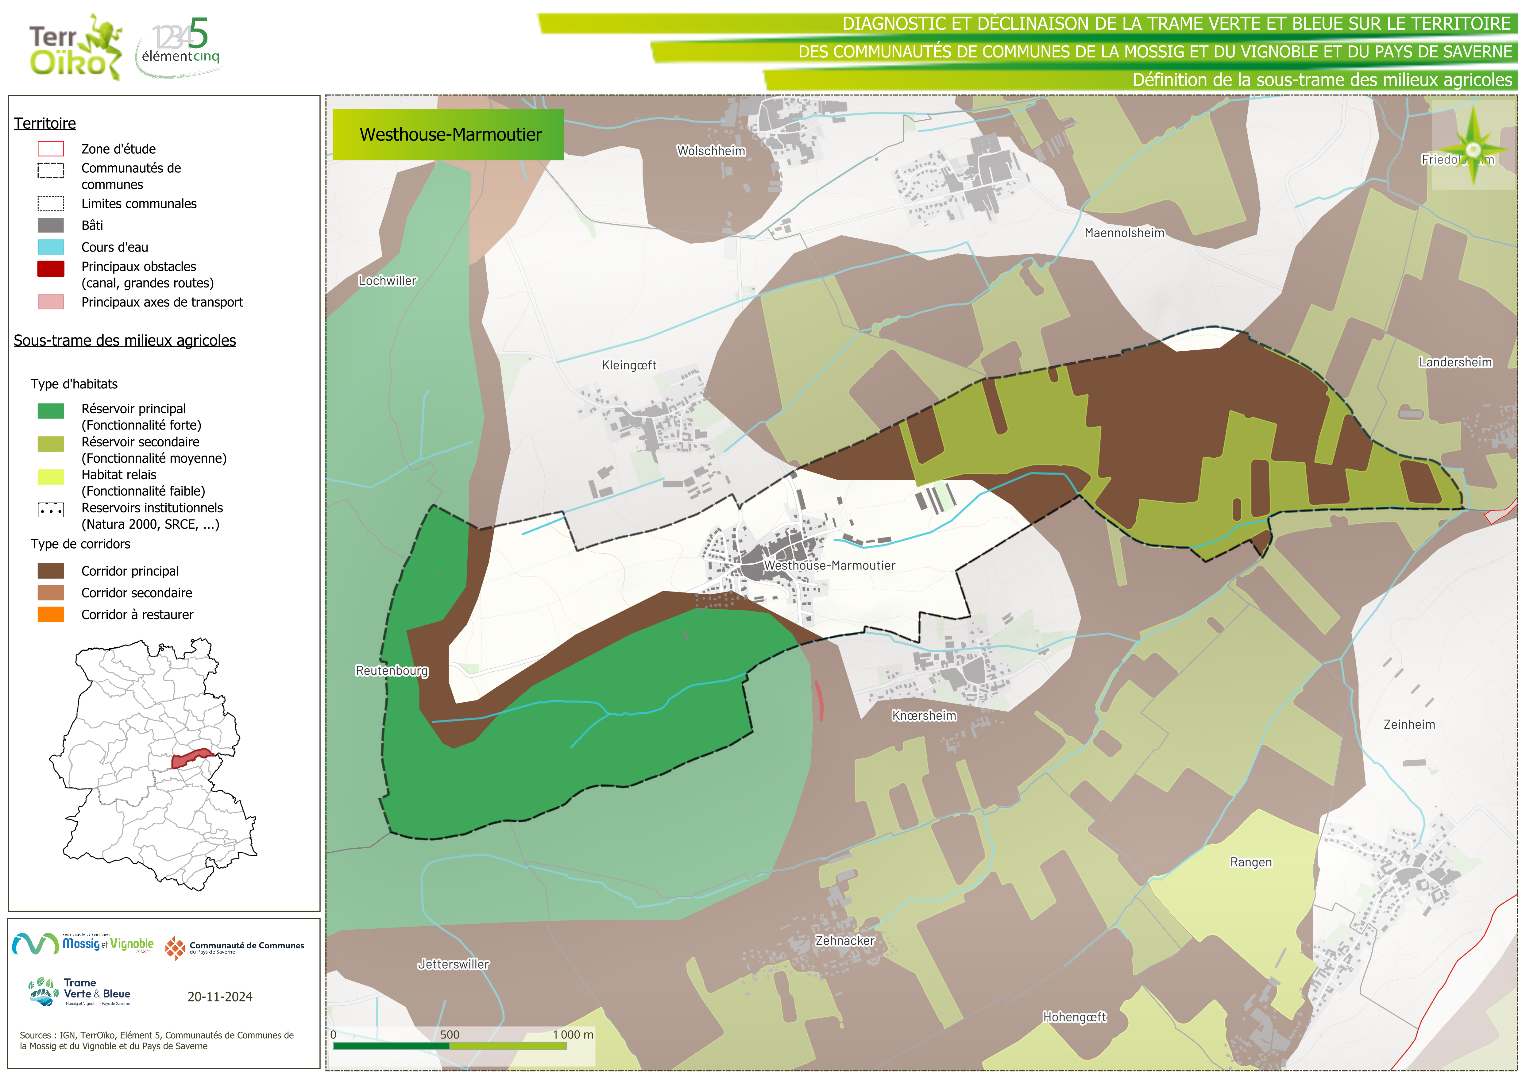Viewport: 1522px width, 1076px height.
Task: Click the Territoire legend heading
Action: tap(45, 123)
